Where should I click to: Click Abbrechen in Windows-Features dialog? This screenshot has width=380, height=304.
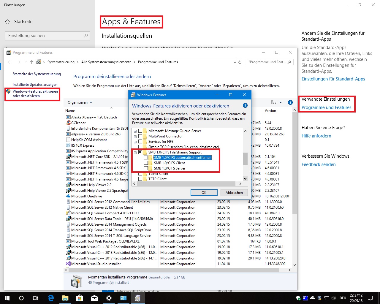(x=234, y=193)
